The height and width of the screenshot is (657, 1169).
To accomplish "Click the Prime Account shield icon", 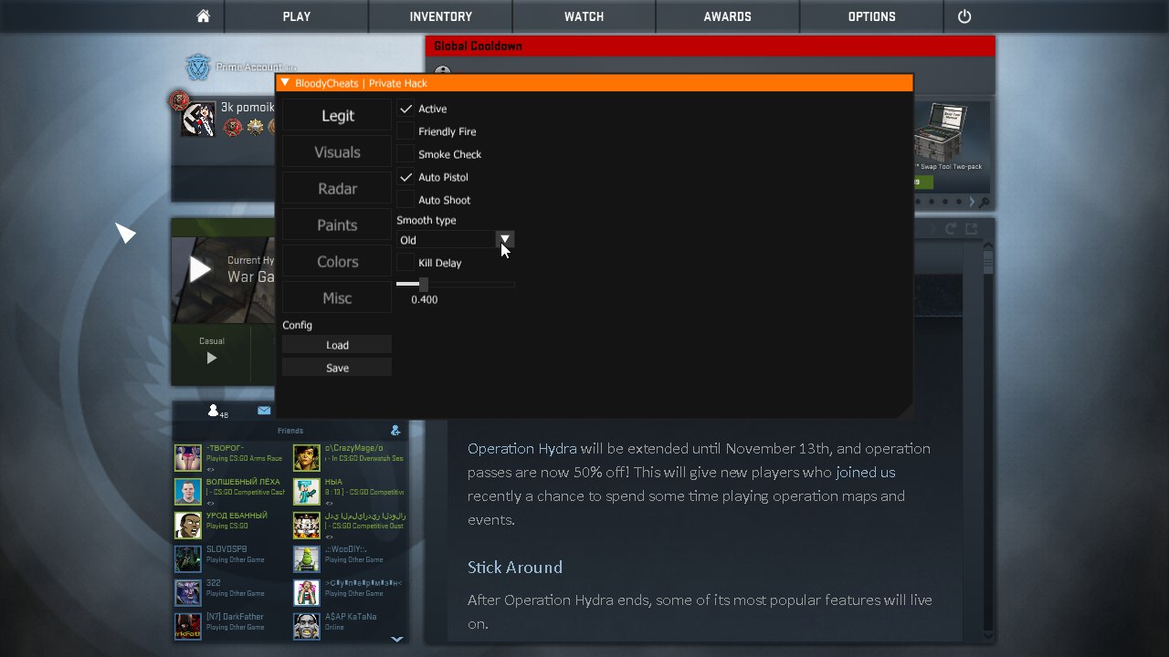I will point(198,68).
